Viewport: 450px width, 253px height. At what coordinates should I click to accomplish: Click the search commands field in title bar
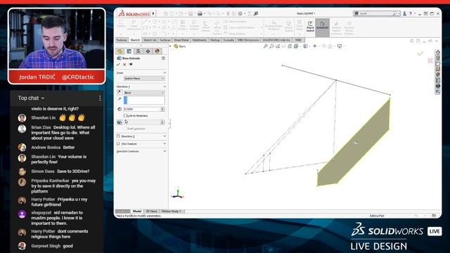point(377,13)
